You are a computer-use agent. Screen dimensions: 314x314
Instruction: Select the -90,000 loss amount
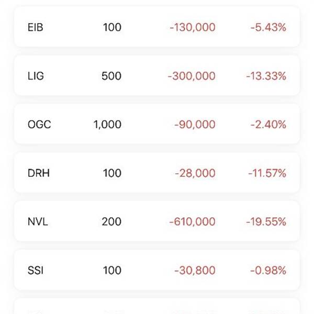pos(194,125)
